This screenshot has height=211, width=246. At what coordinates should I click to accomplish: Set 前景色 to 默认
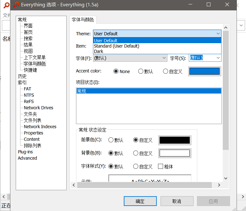116,140
